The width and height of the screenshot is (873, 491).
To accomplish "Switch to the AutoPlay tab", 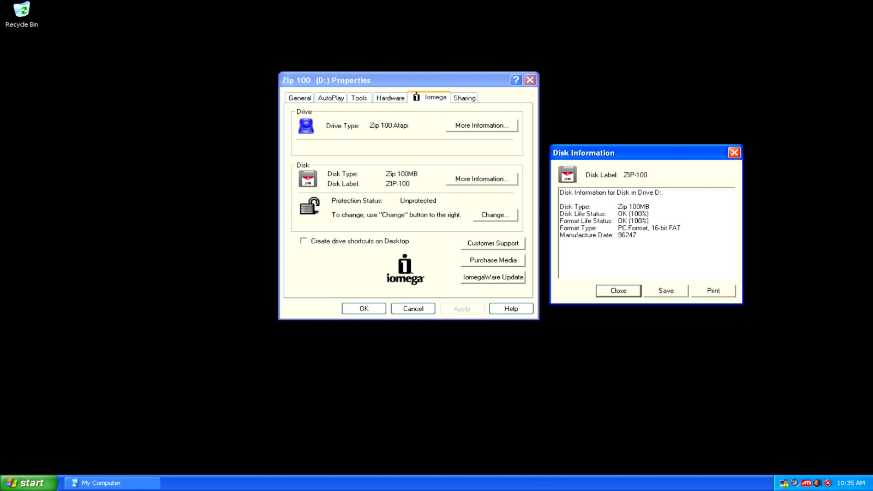I will pos(331,98).
